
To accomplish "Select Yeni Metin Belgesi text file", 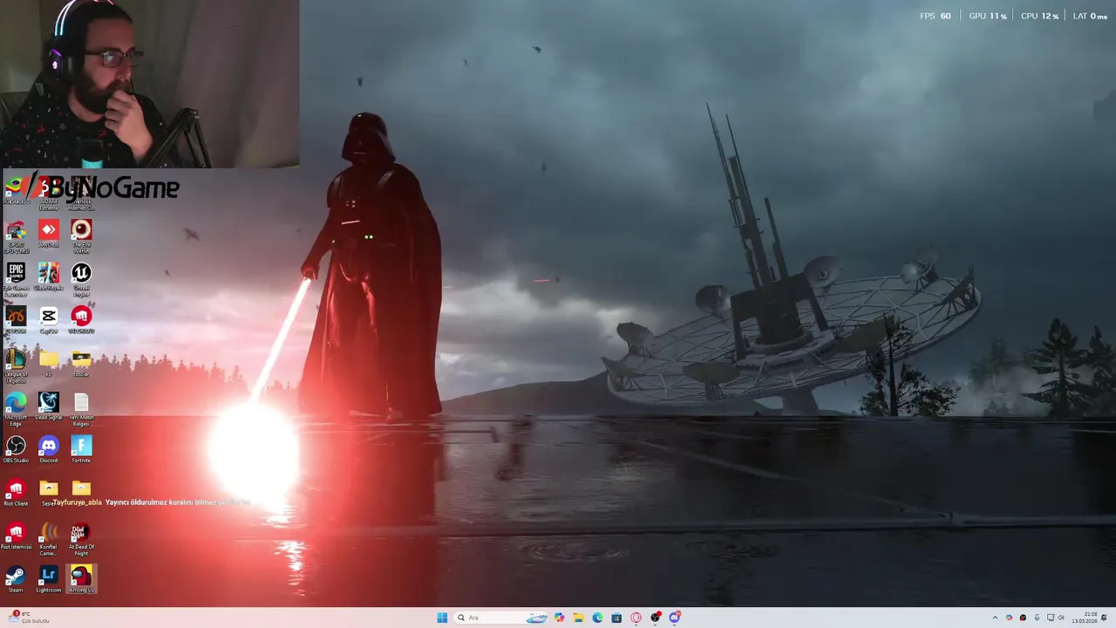I will pos(81,409).
